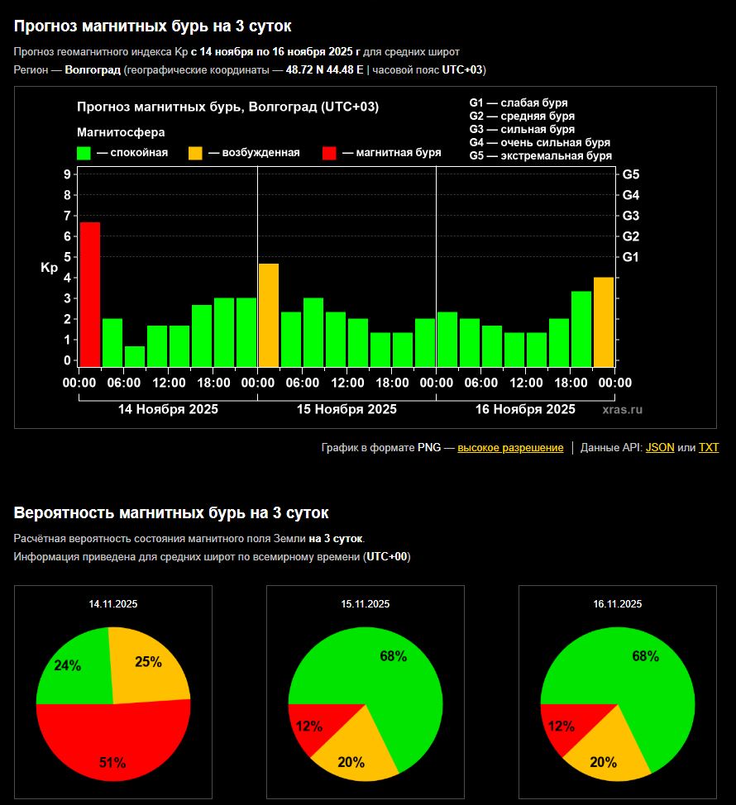Select the yellow bar ending 16 November
This screenshot has height=805, width=736.
coord(604,322)
